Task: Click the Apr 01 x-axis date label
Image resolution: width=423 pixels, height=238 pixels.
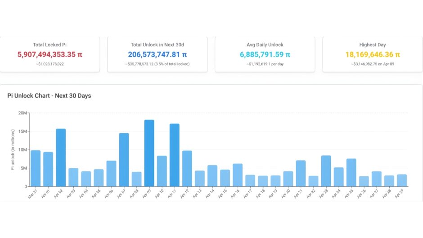Action: 45,193
